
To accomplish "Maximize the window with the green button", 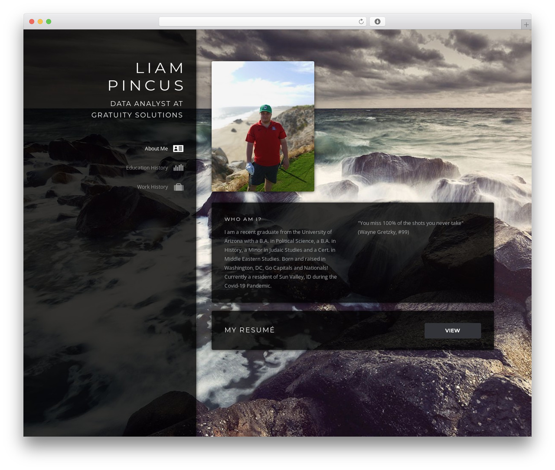I will click(49, 22).
